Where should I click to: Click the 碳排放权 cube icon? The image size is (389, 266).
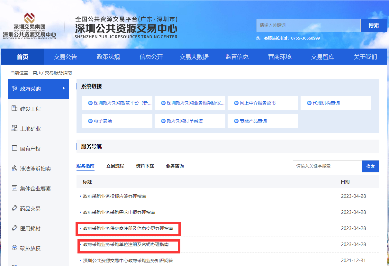click(14, 248)
